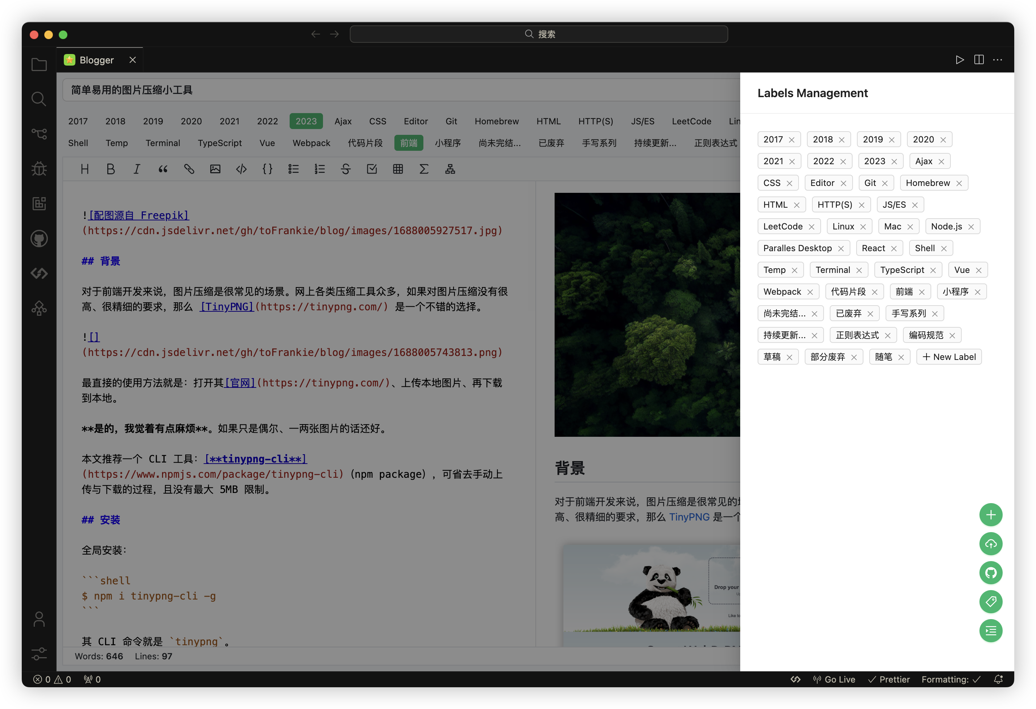Insert an image using the image icon

(x=215, y=169)
